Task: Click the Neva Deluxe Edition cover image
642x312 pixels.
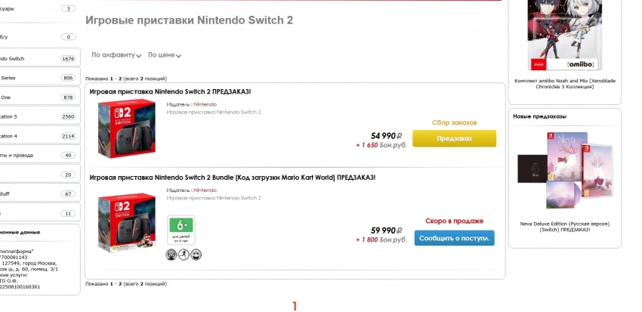Action: pyautogui.click(x=564, y=170)
